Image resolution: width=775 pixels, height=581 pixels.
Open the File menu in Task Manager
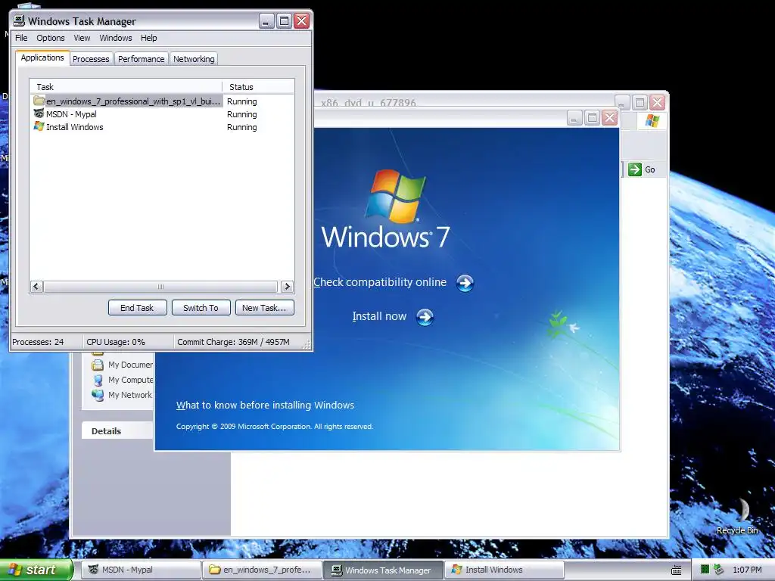[x=21, y=38]
